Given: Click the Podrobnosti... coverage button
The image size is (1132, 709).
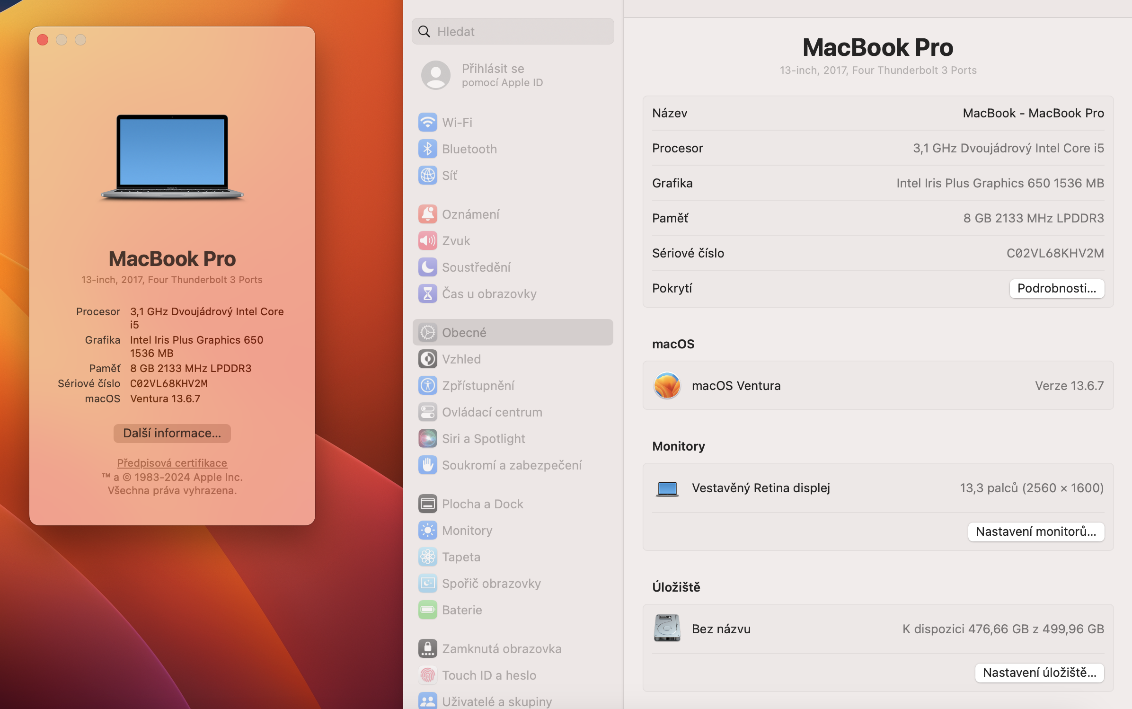Looking at the screenshot, I should (x=1056, y=289).
